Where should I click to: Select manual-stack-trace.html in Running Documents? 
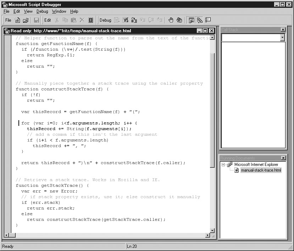tap(261, 170)
